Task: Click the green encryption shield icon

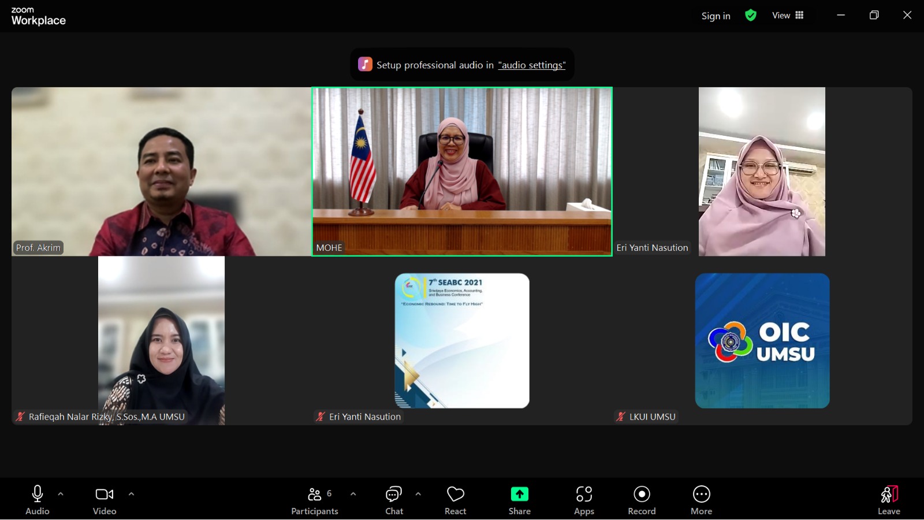Action: 751,16
